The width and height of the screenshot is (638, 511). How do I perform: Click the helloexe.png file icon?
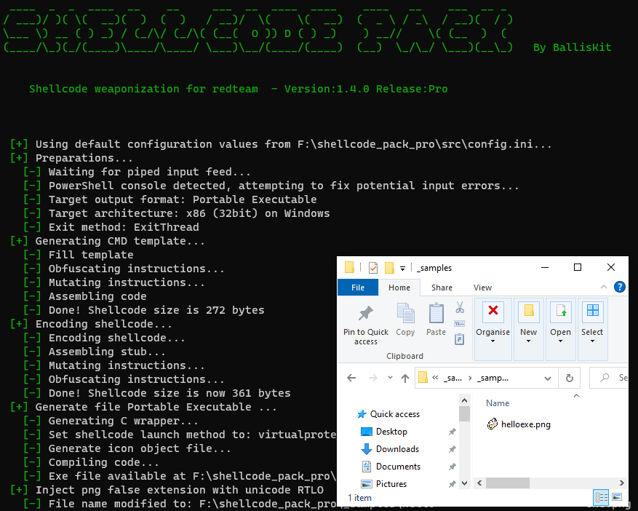[x=493, y=424]
